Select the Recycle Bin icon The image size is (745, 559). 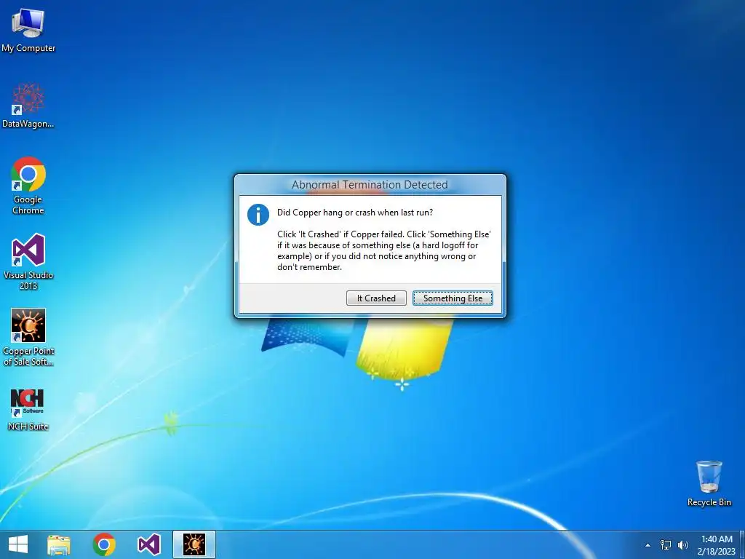709,483
